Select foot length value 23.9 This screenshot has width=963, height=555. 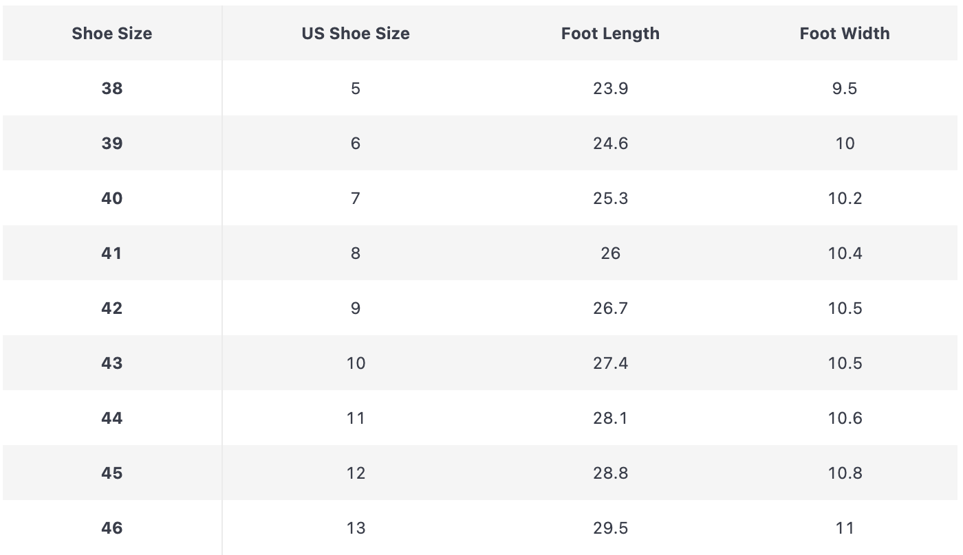(x=610, y=88)
